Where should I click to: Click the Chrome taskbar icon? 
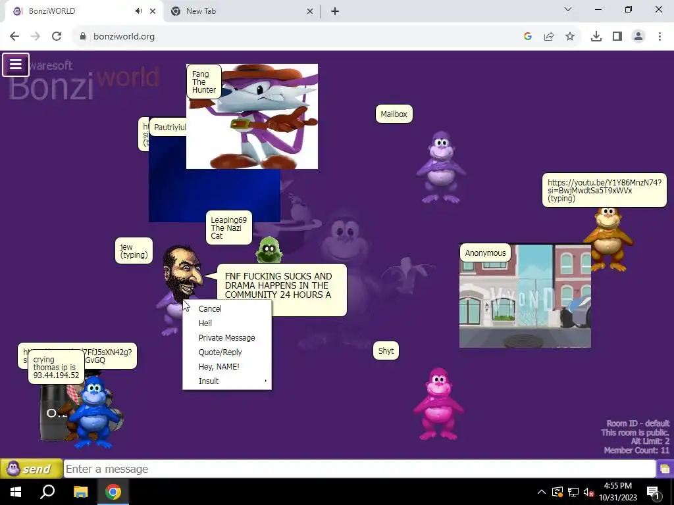113,492
